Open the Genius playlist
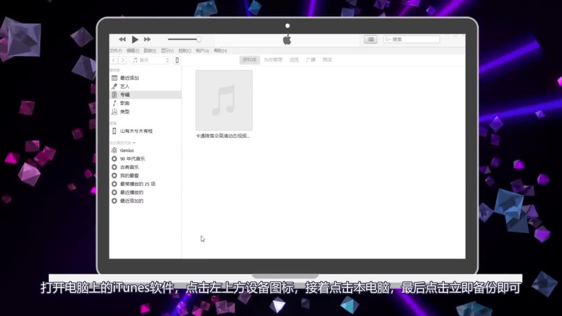Screen dimensions: 562x316 tap(126, 150)
